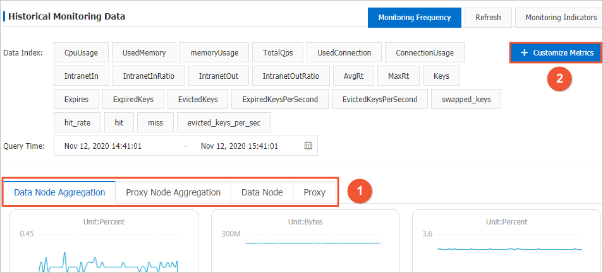The height and width of the screenshot is (273, 603).
Task: Toggle the memoryUsage metric
Action: [214, 52]
